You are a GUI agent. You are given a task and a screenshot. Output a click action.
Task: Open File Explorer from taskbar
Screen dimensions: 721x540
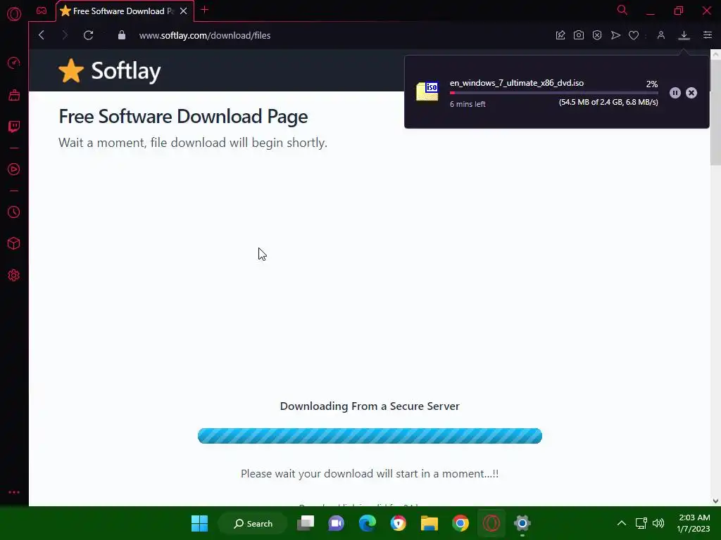tap(429, 523)
